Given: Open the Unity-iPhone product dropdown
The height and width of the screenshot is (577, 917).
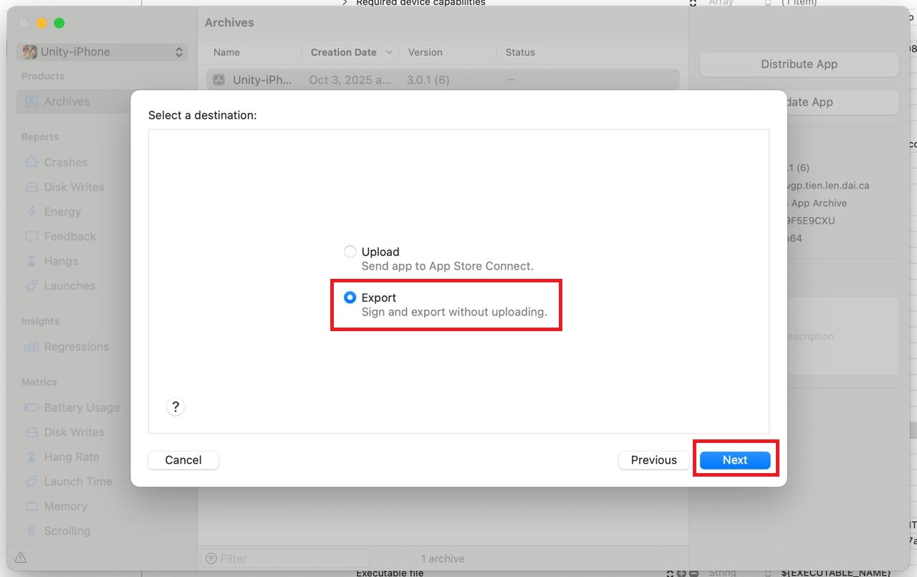Looking at the screenshot, I should pos(102,52).
